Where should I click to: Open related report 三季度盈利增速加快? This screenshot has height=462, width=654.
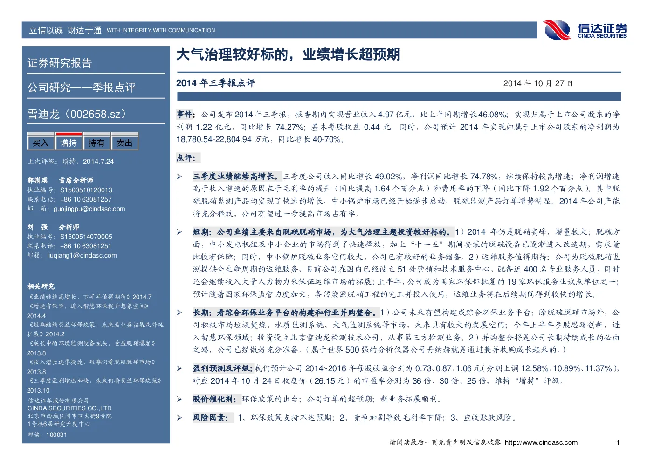(x=95, y=385)
